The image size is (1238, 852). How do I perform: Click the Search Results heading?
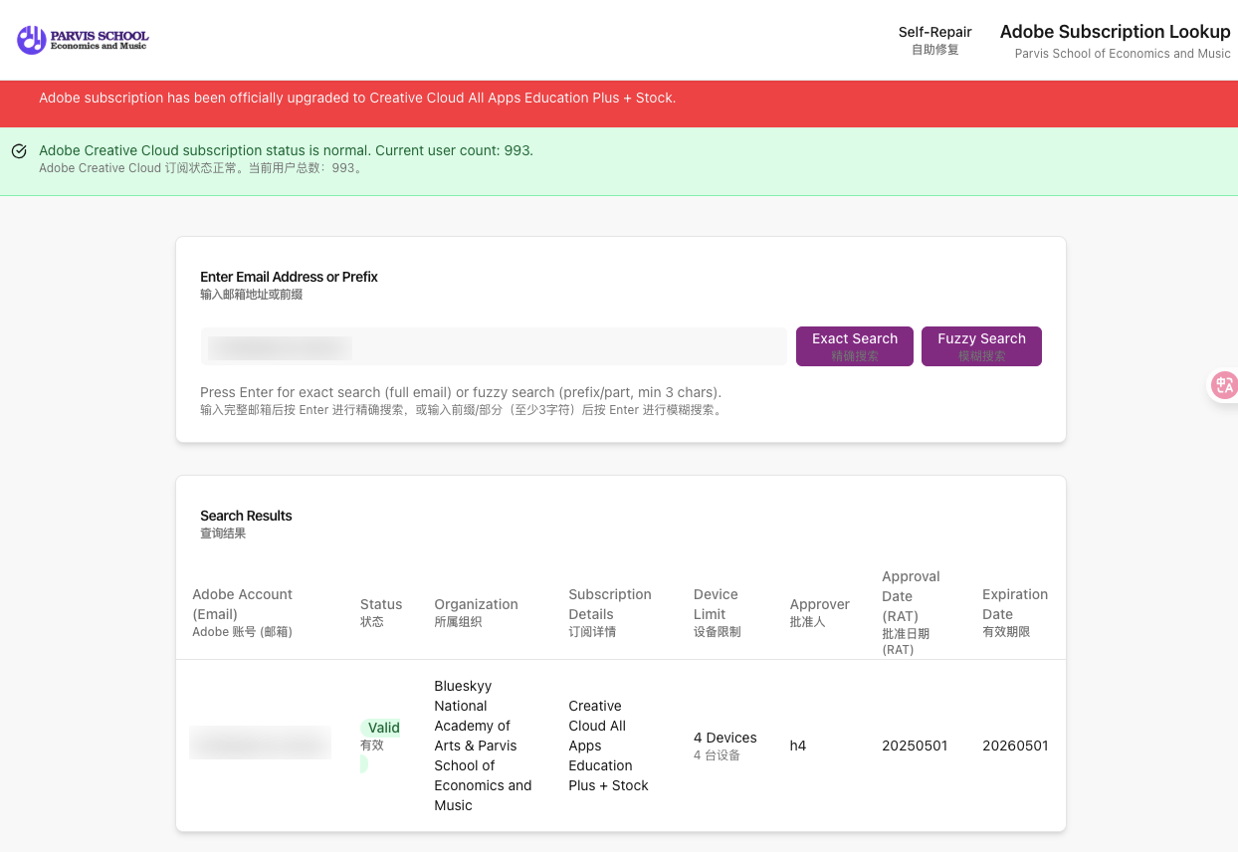pyautogui.click(x=246, y=516)
